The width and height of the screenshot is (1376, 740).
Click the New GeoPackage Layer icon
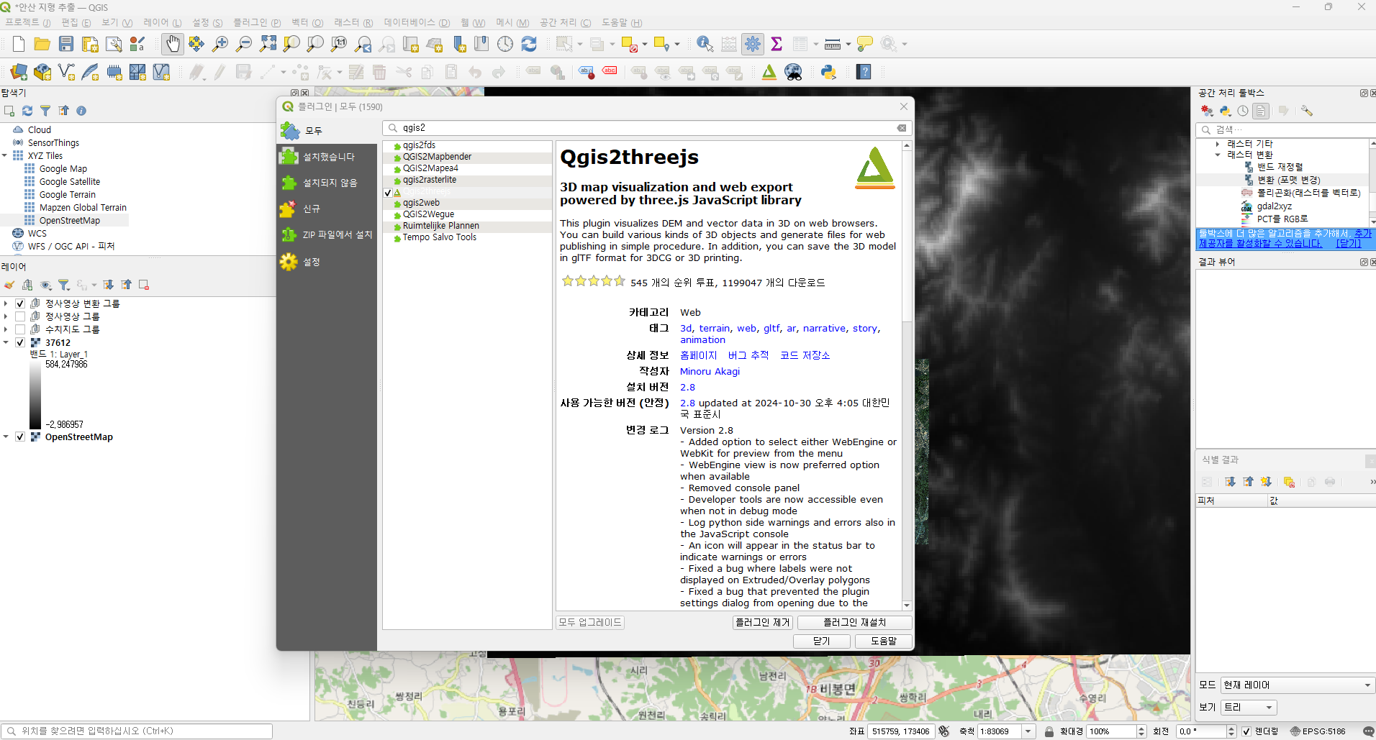click(42, 72)
